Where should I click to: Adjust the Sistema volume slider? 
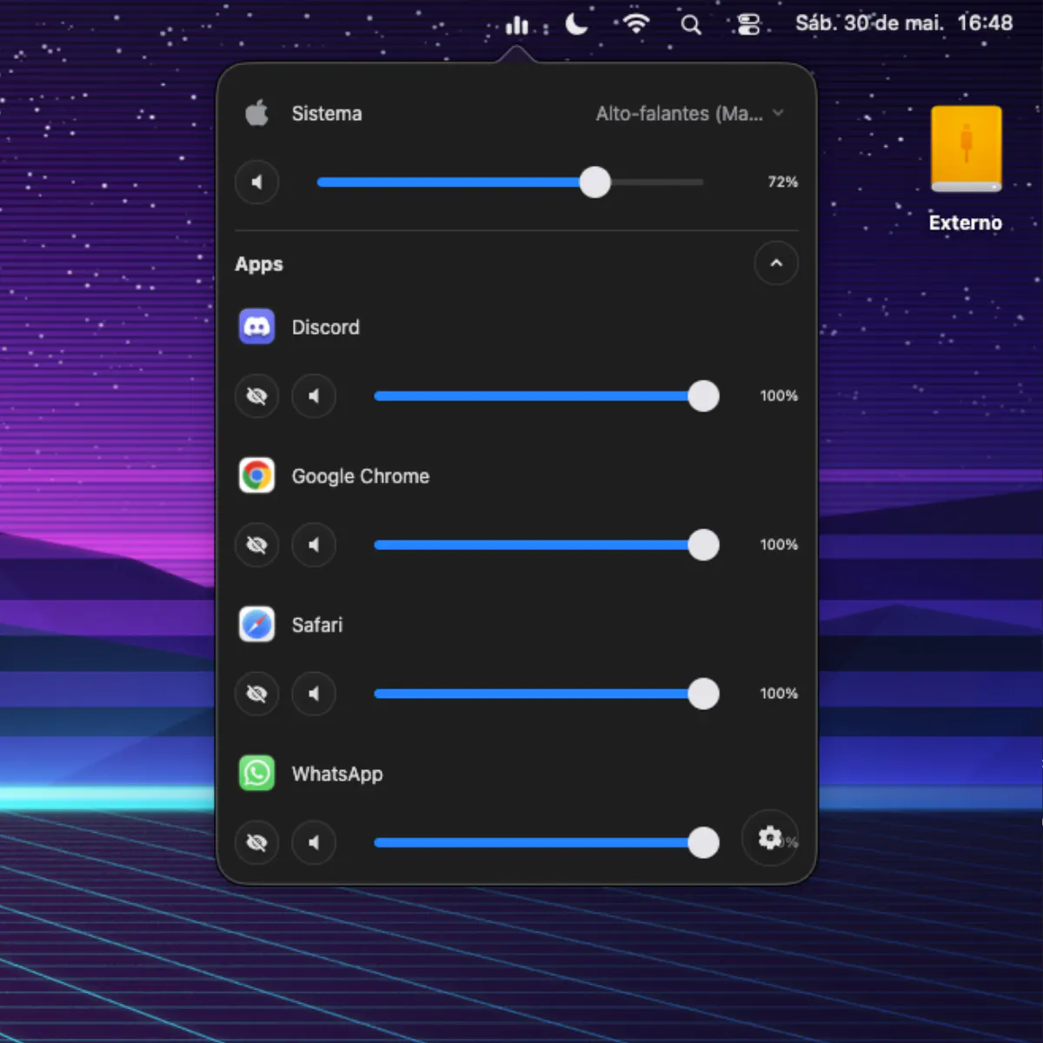[x=510, y=183]
